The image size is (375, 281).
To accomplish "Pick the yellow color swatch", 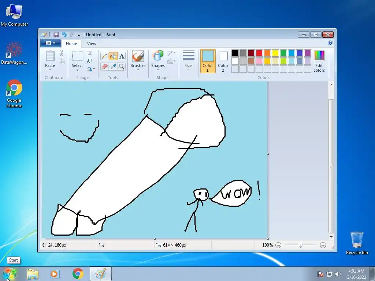I will (275, 53).
